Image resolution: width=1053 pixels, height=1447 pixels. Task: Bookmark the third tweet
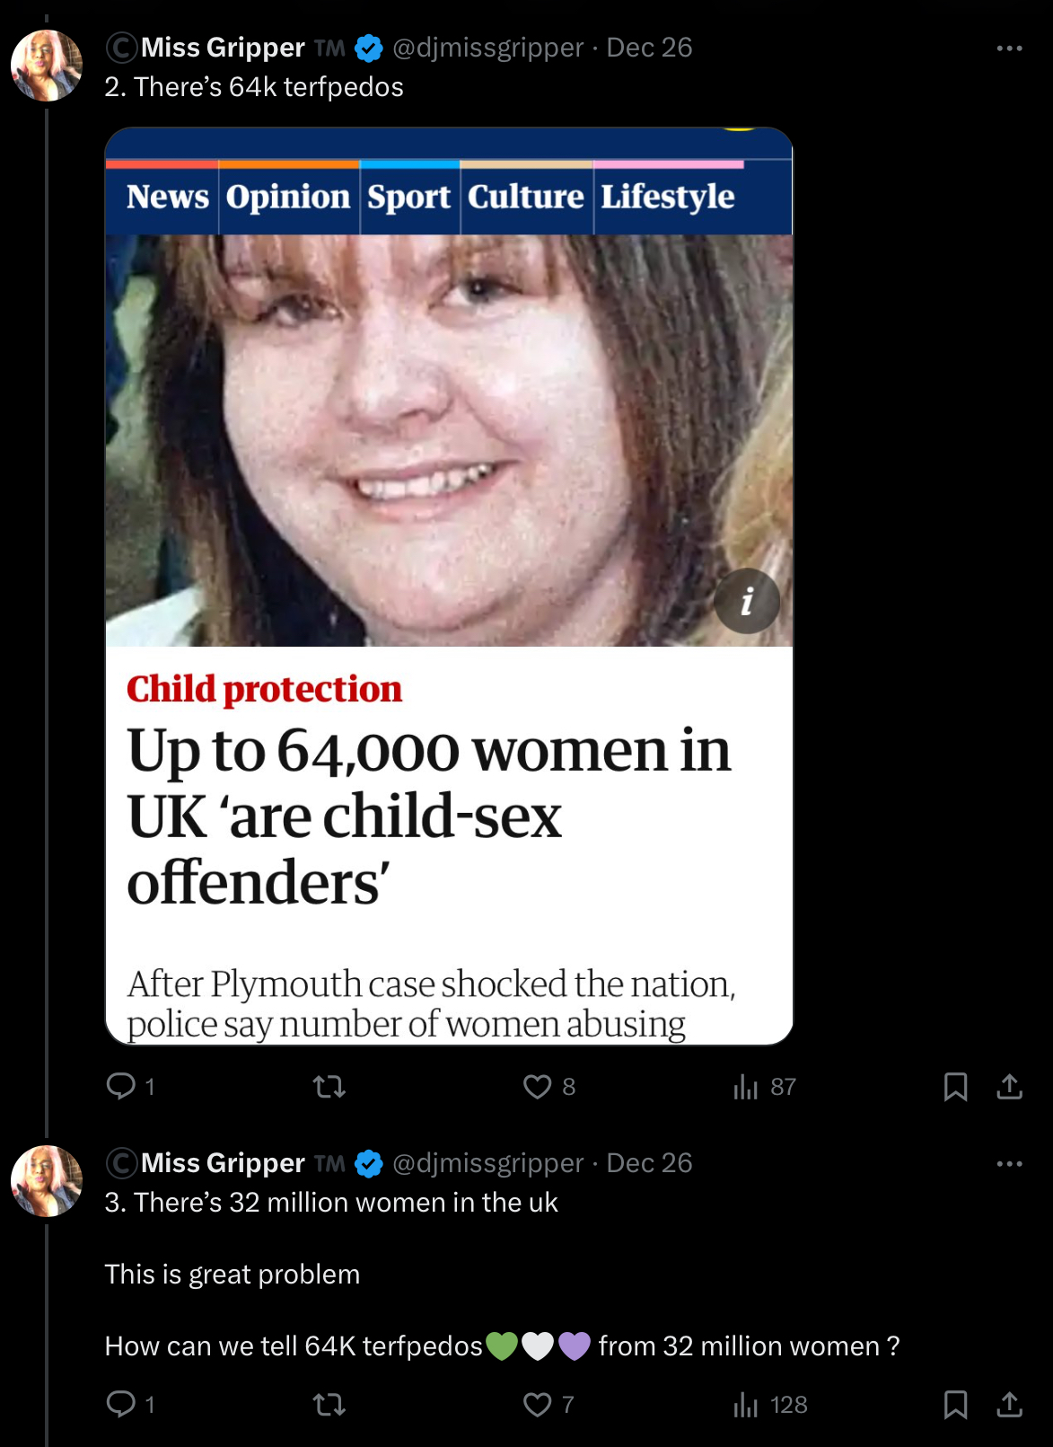pos(955,1404)
